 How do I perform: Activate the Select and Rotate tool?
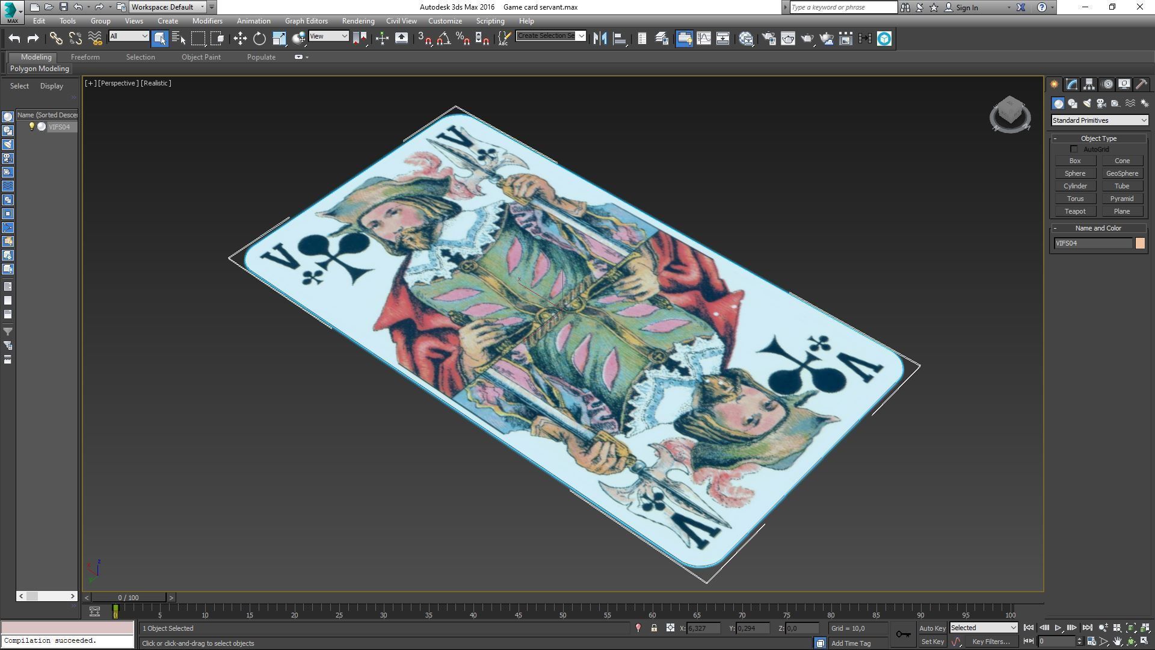(x=259, y=39)
